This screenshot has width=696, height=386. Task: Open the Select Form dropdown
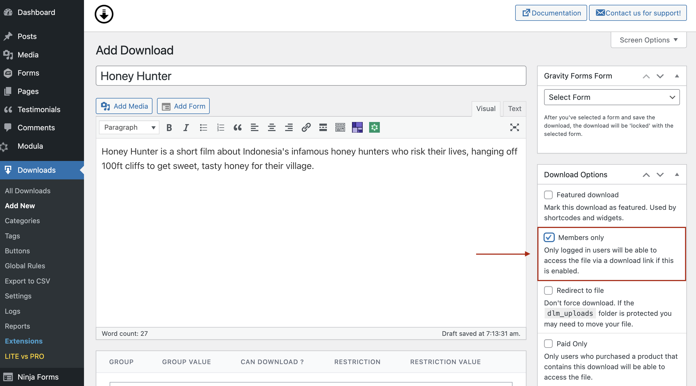pos(612,97)
